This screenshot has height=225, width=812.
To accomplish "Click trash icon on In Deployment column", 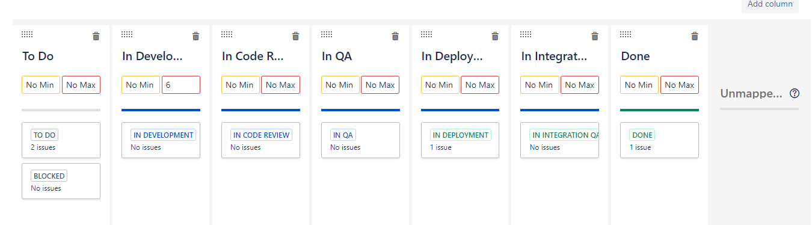I will click(495, 36).
